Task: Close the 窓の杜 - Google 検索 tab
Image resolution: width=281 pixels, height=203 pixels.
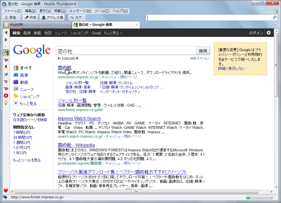Action: 137,25
